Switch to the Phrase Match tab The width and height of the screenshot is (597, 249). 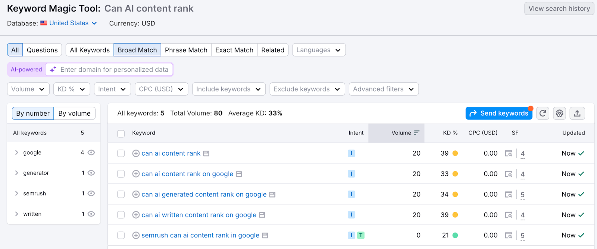pos(186,50)
